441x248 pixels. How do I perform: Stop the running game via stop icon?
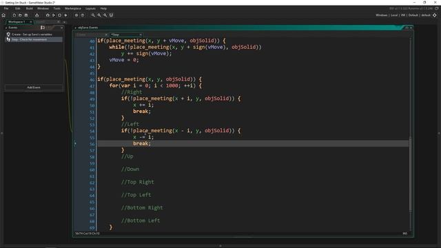[x=60, y=15]
